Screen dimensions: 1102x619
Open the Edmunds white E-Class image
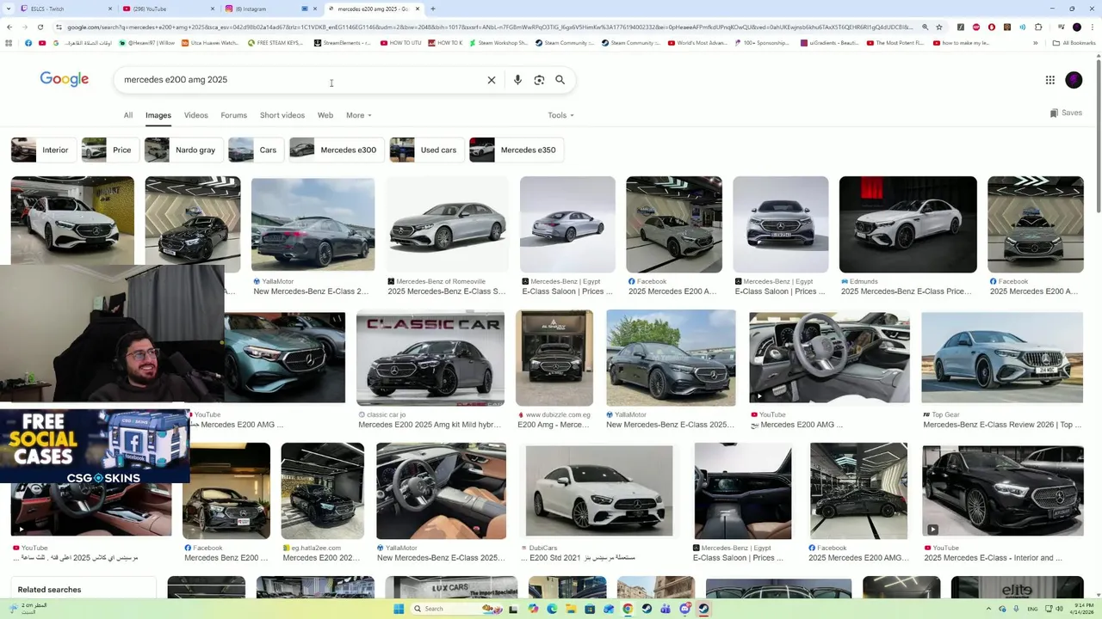[x=908, y=224]
